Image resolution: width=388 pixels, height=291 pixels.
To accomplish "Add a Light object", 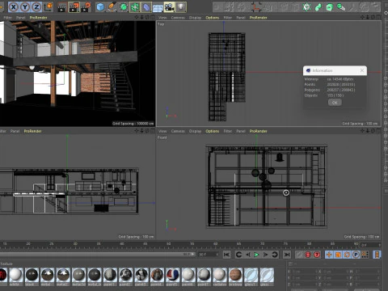I will tap(181, 7).
